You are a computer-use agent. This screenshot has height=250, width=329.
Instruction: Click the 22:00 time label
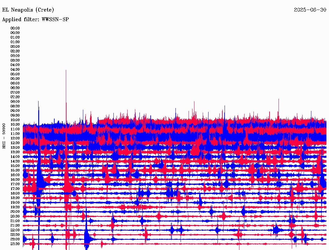(15, 230)
